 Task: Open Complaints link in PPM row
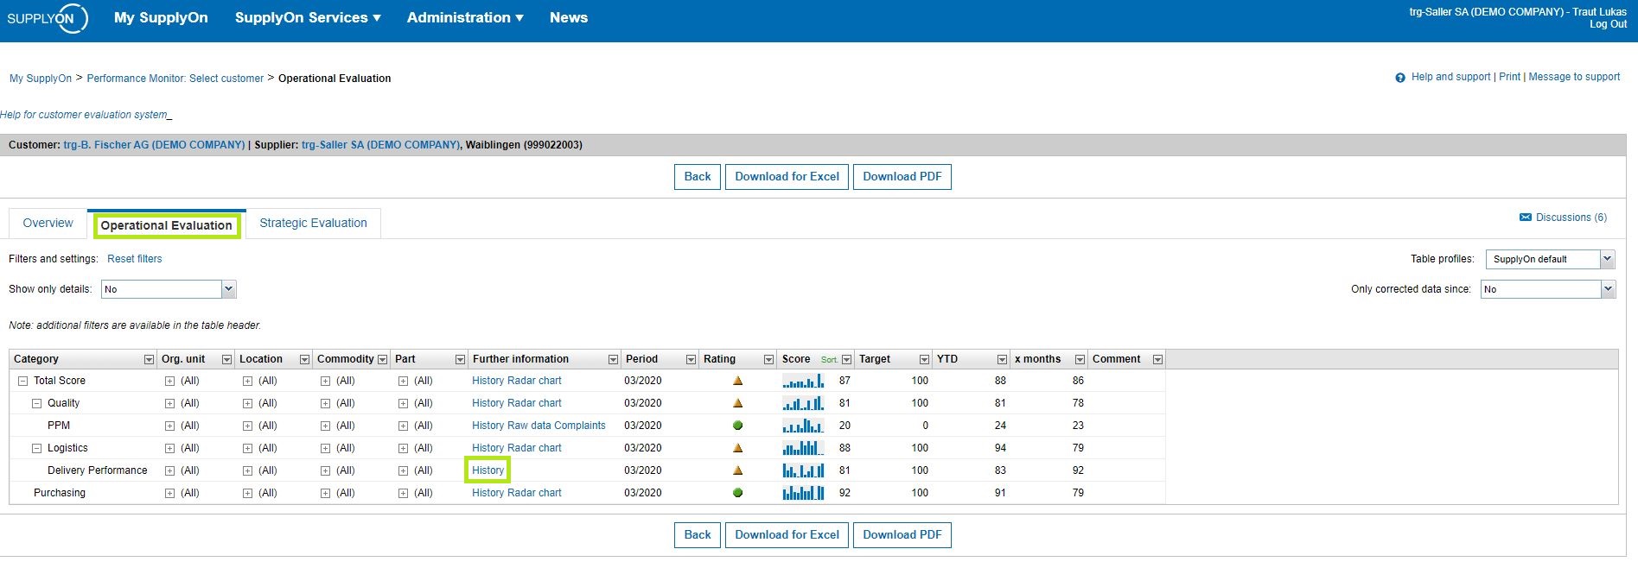click(x=581, y=426)
